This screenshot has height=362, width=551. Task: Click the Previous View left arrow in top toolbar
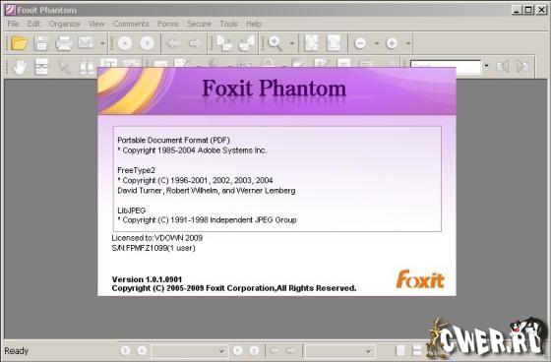173,43
